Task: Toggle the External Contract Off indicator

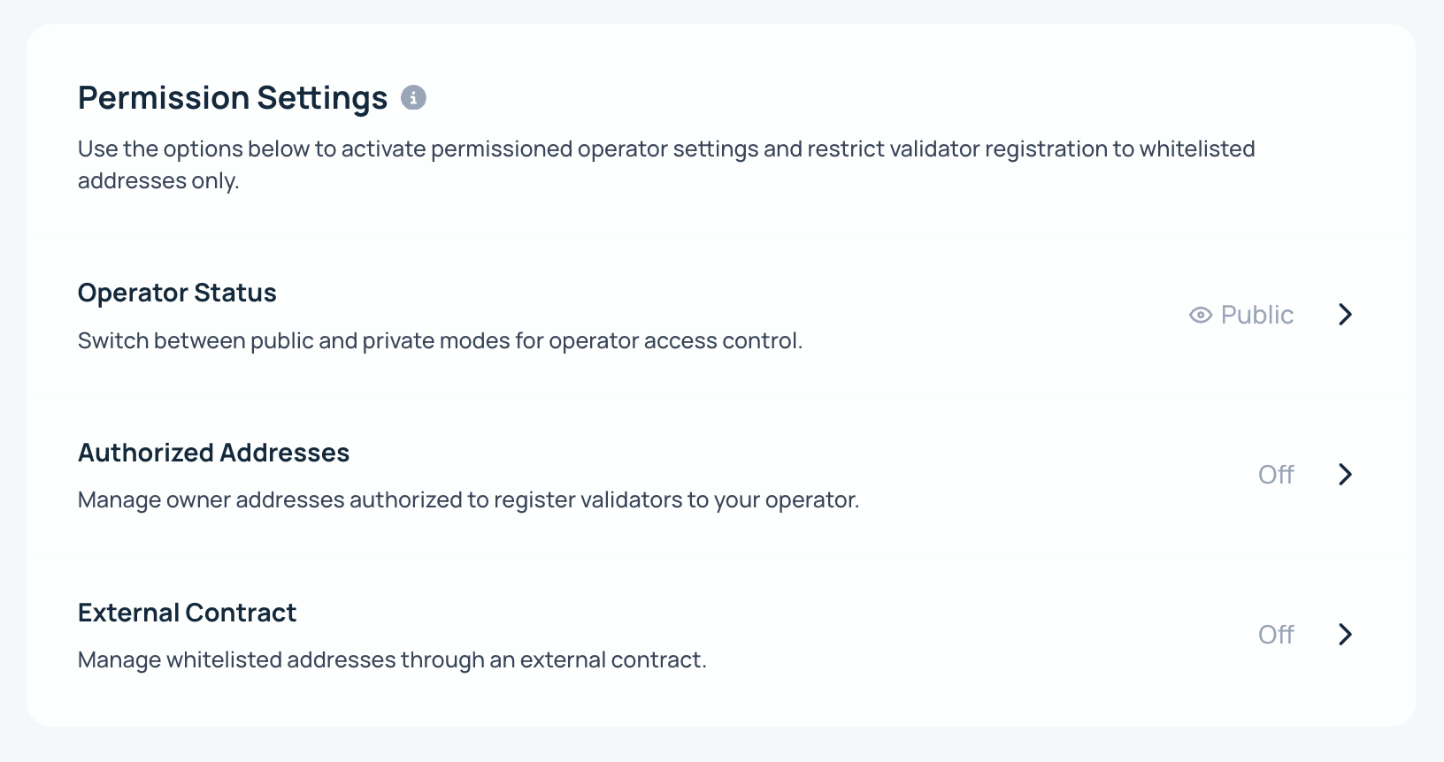Action: 1276,635
